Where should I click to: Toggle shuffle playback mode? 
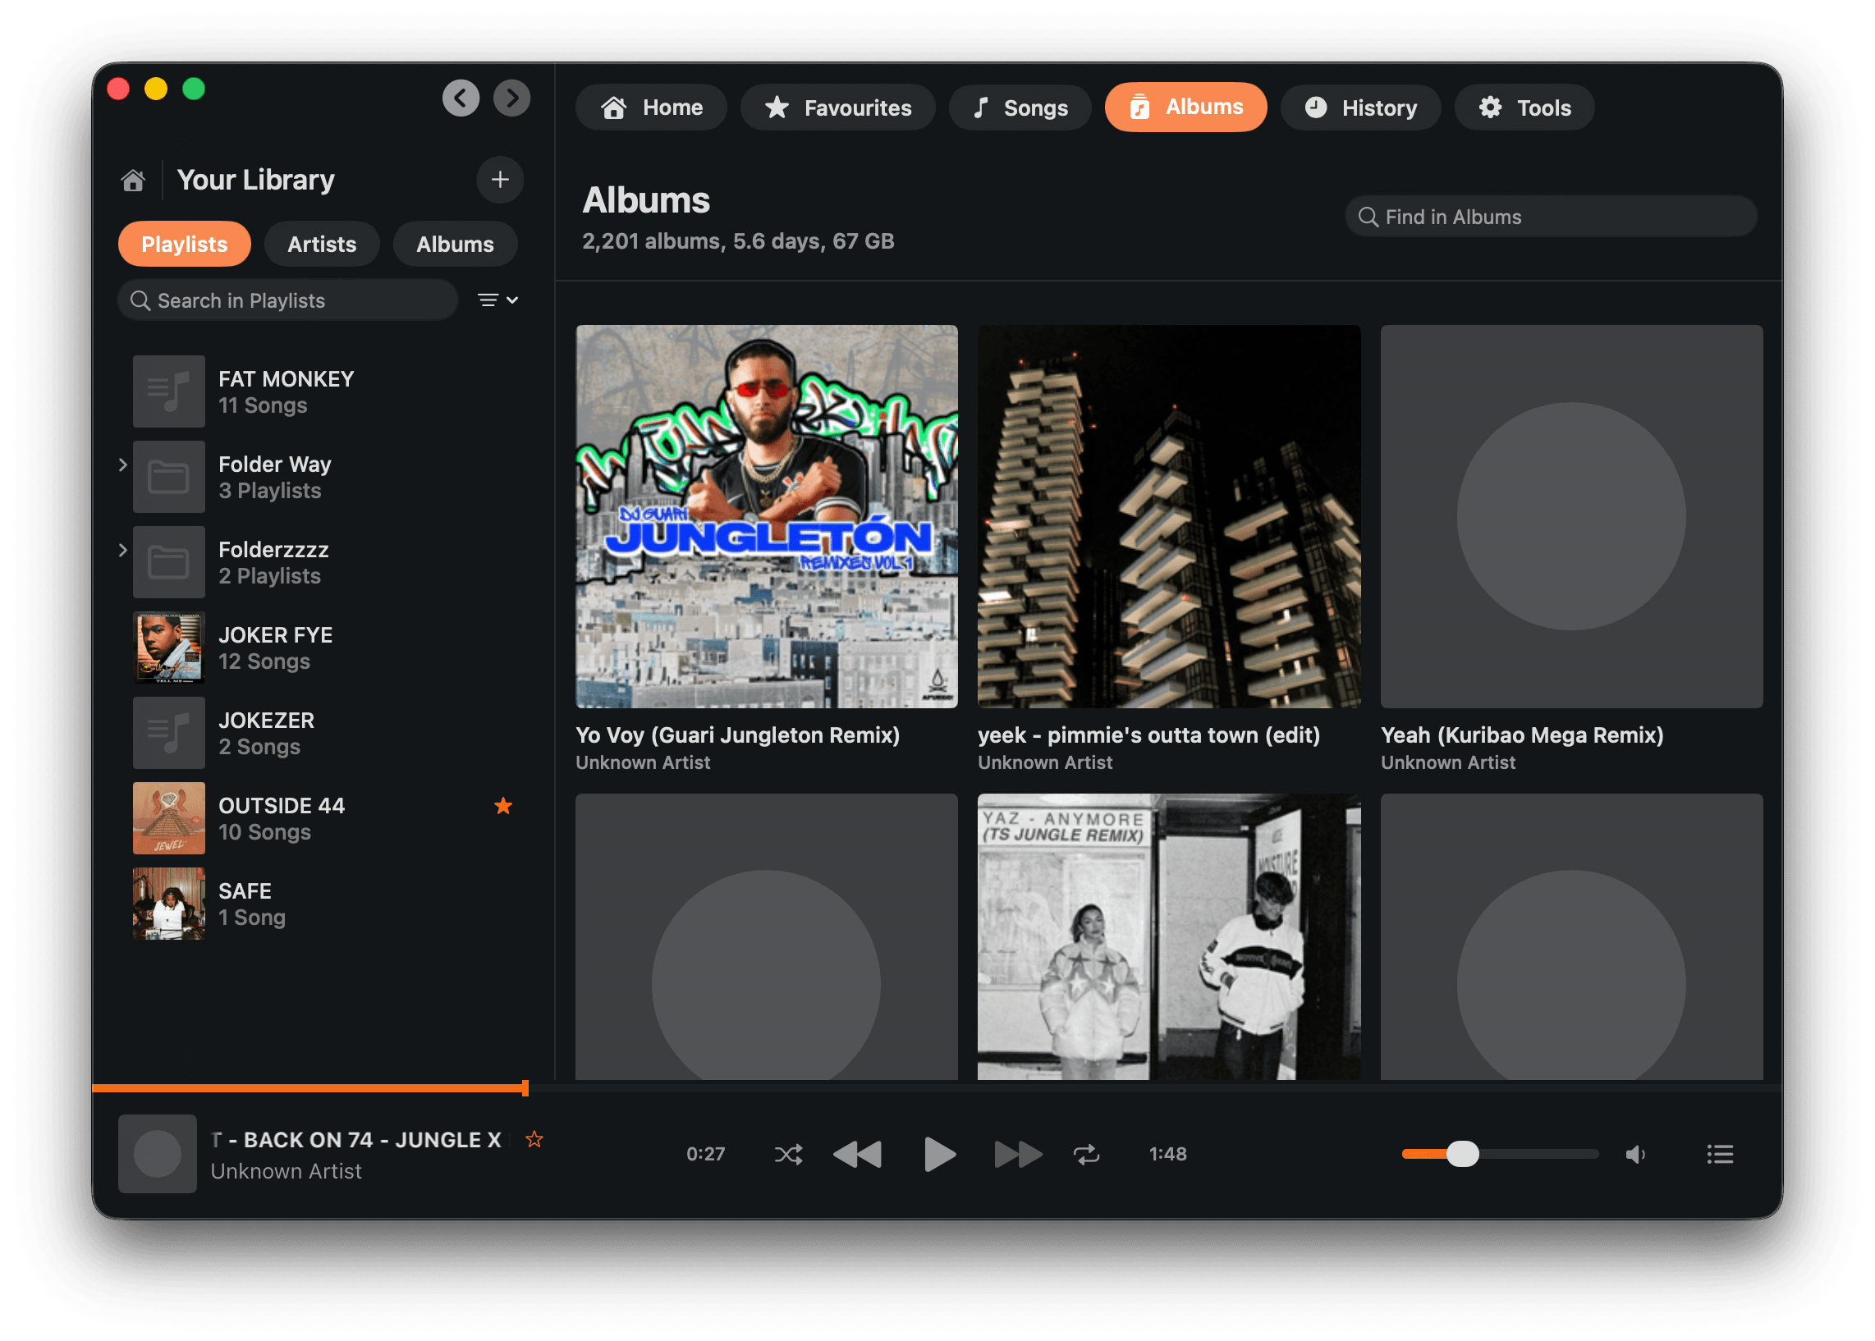coord(788,1154)
